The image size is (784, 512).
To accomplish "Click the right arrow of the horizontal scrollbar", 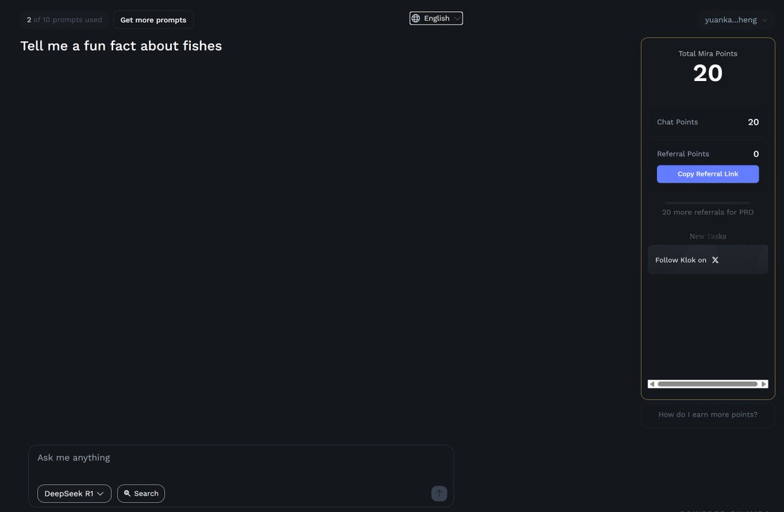I will [x=764, y=384].
